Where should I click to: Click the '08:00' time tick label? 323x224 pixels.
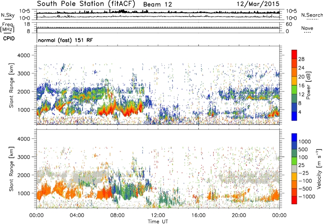(x=117, y=216)
